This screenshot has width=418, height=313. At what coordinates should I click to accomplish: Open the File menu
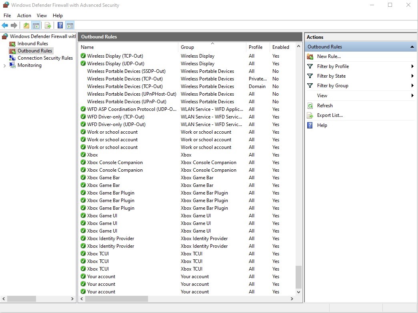tap(7, 16)
